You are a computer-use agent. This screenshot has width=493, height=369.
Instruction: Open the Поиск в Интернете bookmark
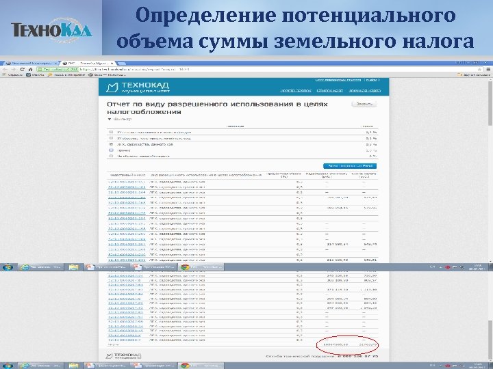pyautogui.click(x=66, y=75)
